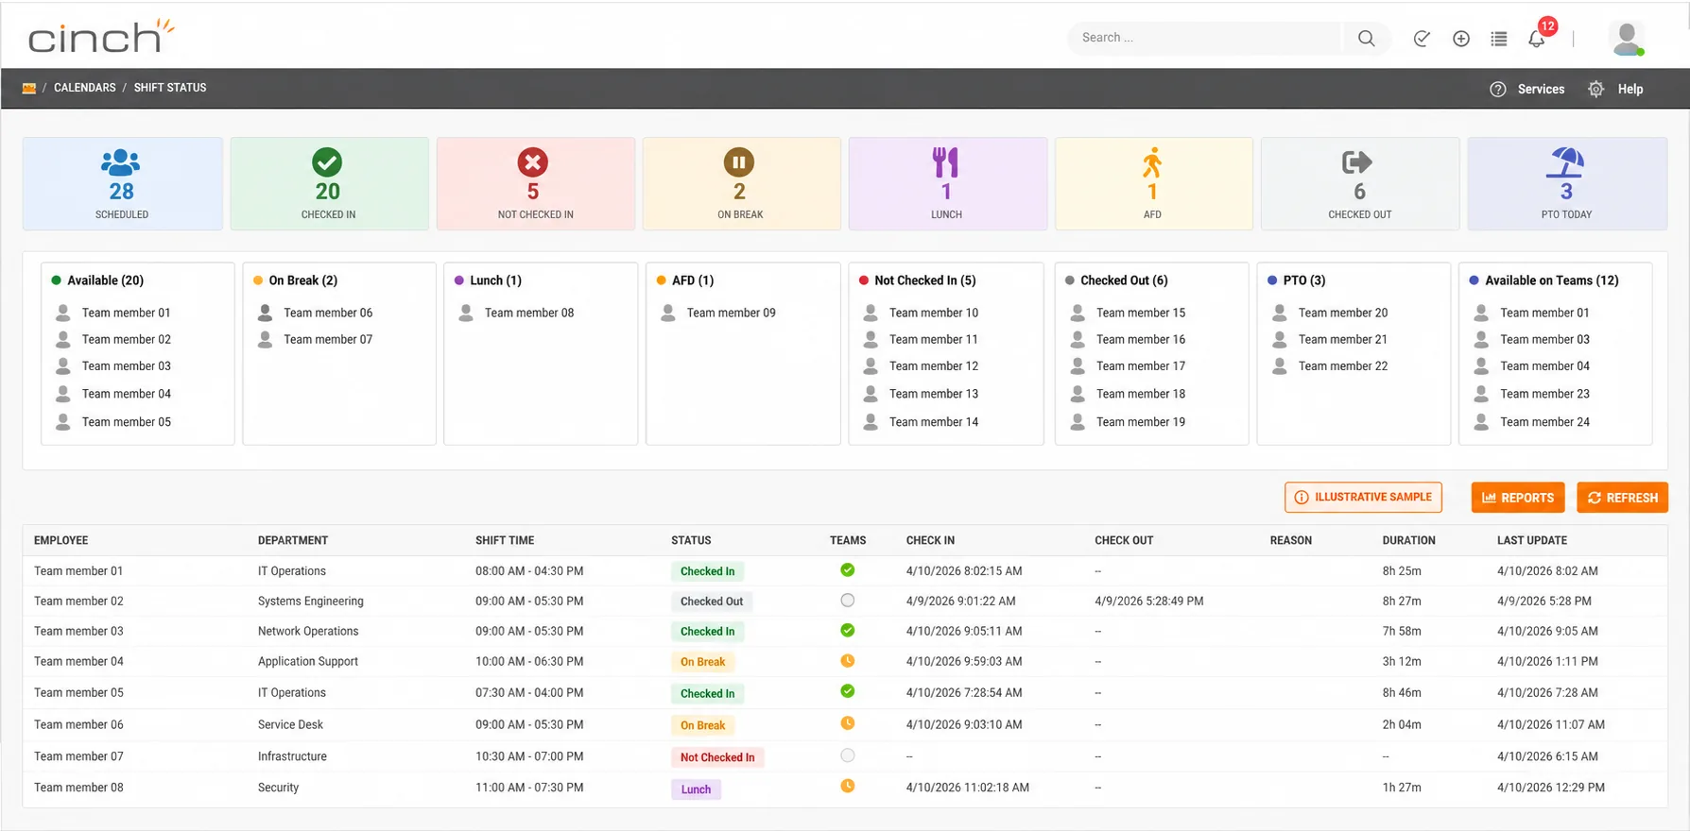Sort by the STATUS column header
This screenshot has width=1690, height=831.
point(691,540)
